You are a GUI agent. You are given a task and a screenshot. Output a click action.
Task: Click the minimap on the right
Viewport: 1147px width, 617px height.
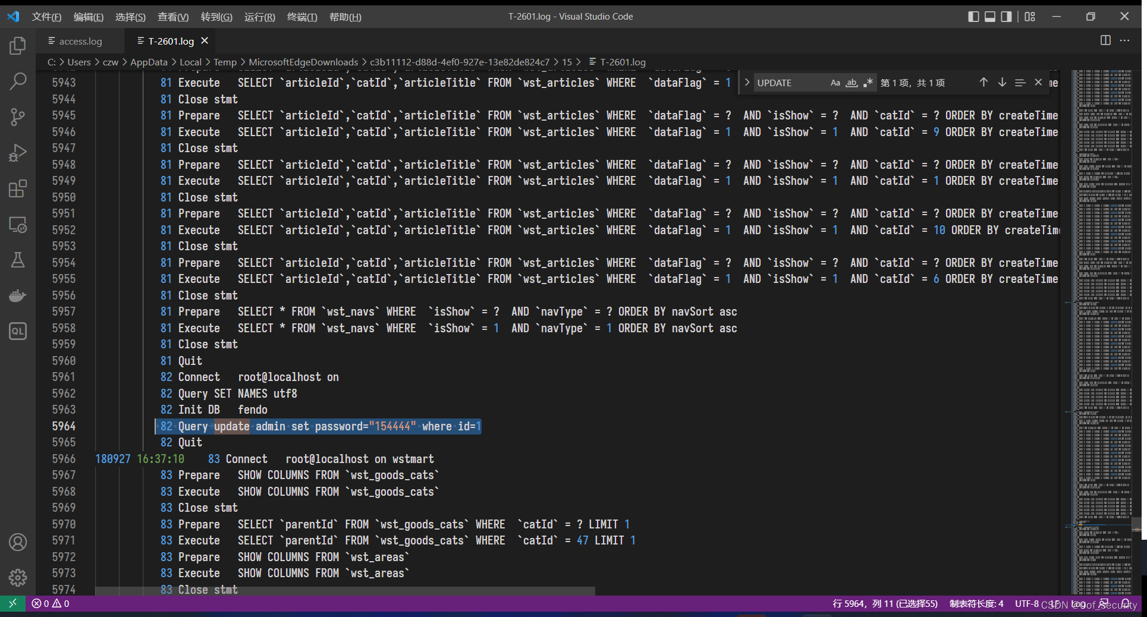(1102, 332)
